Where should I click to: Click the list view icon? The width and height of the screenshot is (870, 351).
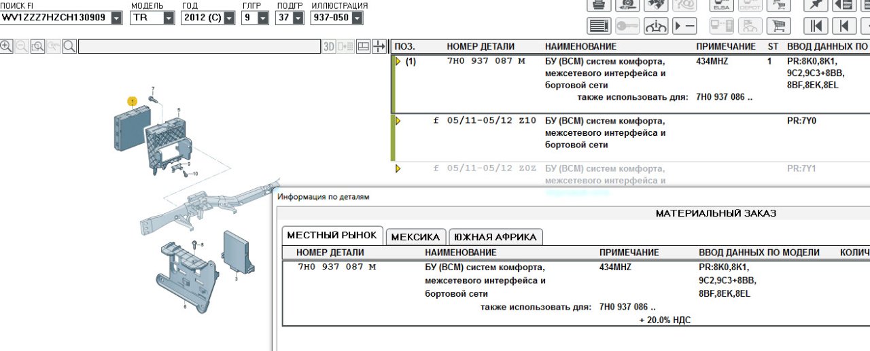(598, 26)
